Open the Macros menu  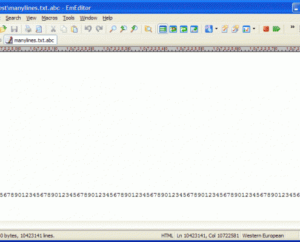pyautogui.click(x=50, y=18)
